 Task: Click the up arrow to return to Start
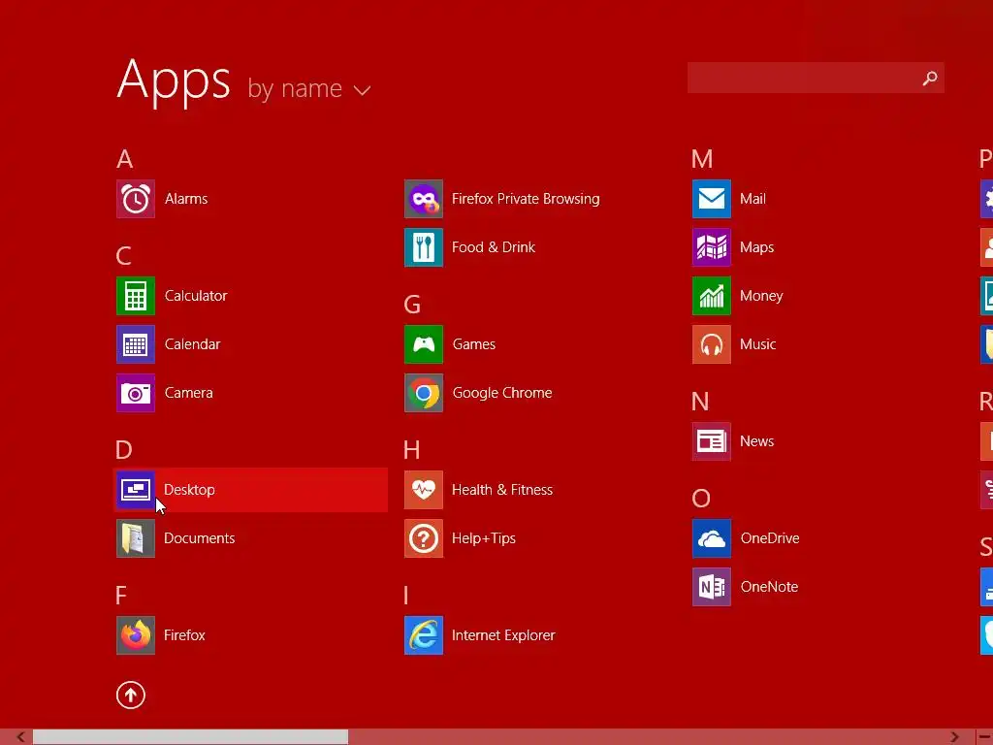tap(131, 695)
